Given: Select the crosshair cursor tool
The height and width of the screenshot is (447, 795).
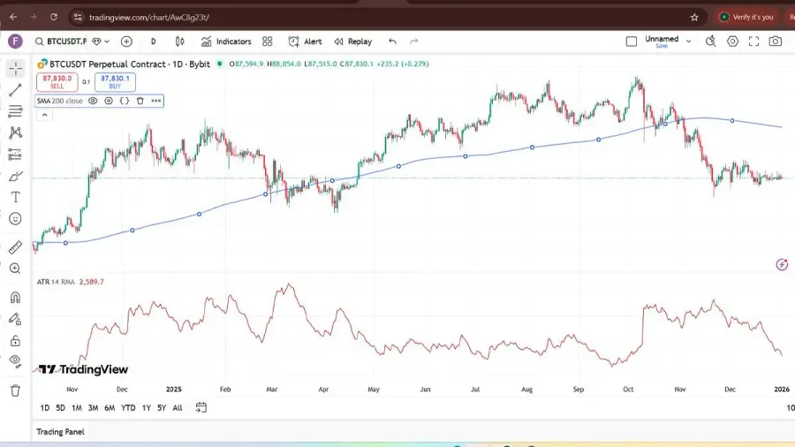Looking at the screenshot, I should tap(16, 68).
